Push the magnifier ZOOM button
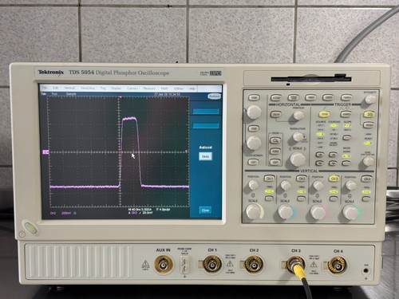 tap(275, 140)
